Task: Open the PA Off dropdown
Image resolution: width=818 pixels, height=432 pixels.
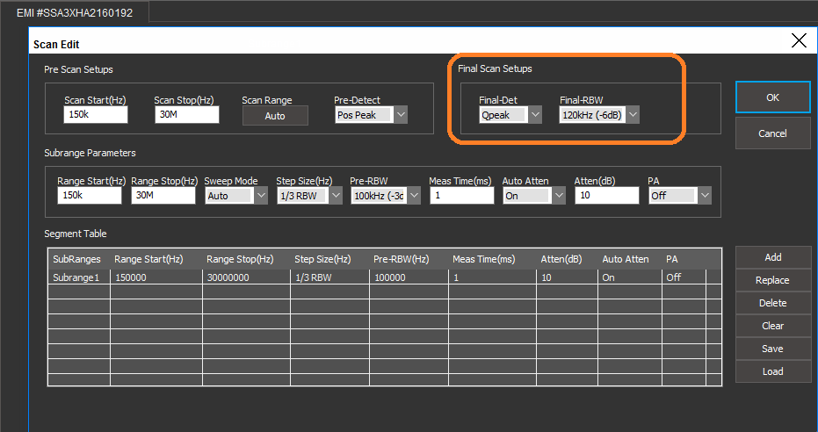Action: tap(704, 196)
